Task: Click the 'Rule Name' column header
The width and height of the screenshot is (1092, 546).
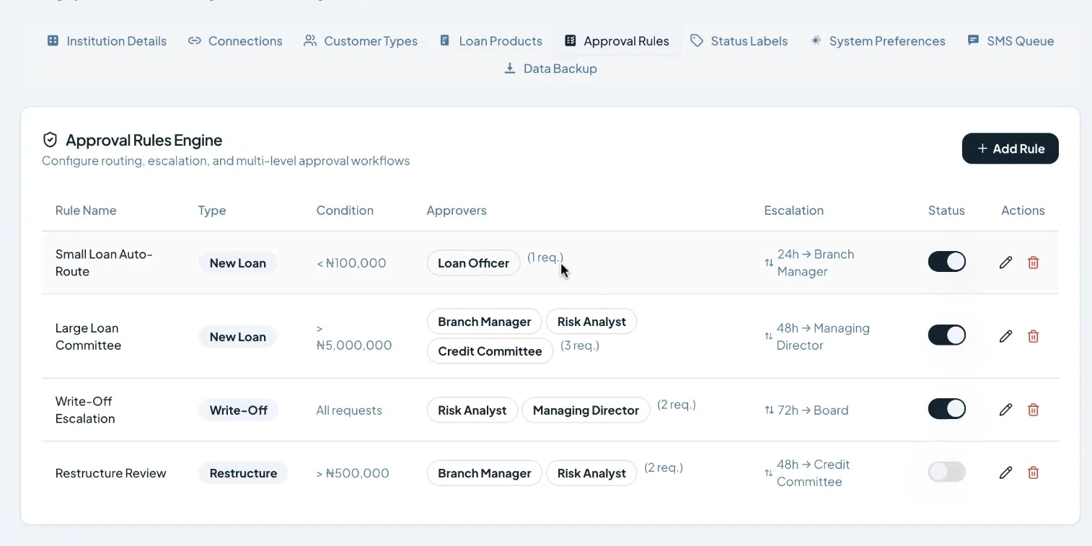Action: (86, 211)
